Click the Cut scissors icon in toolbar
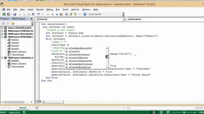This screenshot has height=114, width=204. click(20, 14)
